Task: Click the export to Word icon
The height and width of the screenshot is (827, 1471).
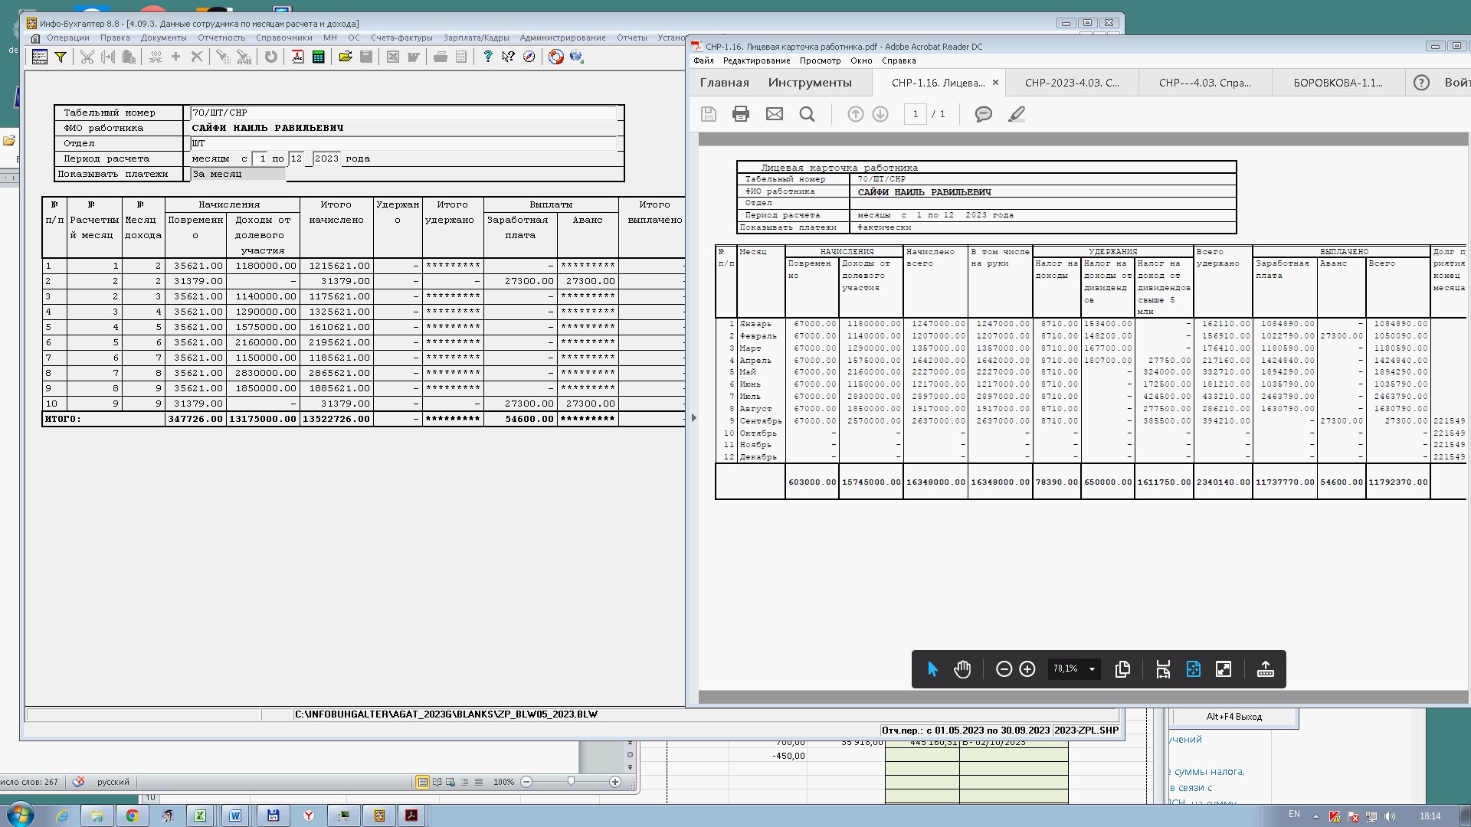Action: (x=414, y=57)
